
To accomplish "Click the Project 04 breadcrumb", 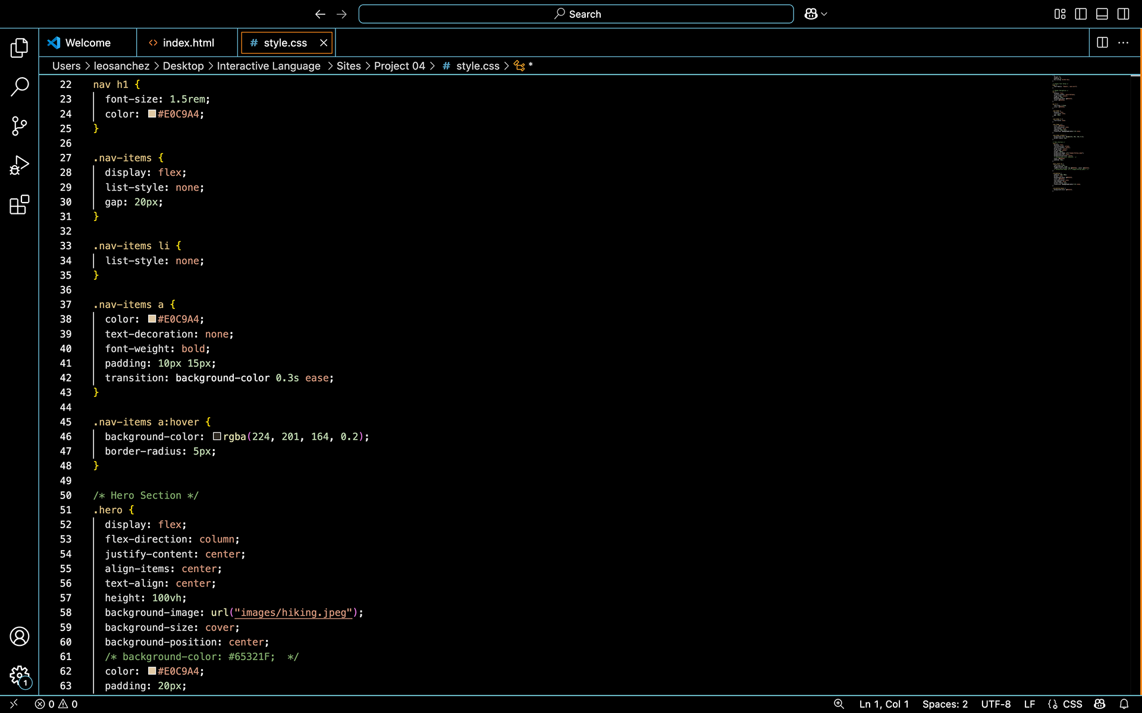I will pyautogui.click(x=399, y=66).
